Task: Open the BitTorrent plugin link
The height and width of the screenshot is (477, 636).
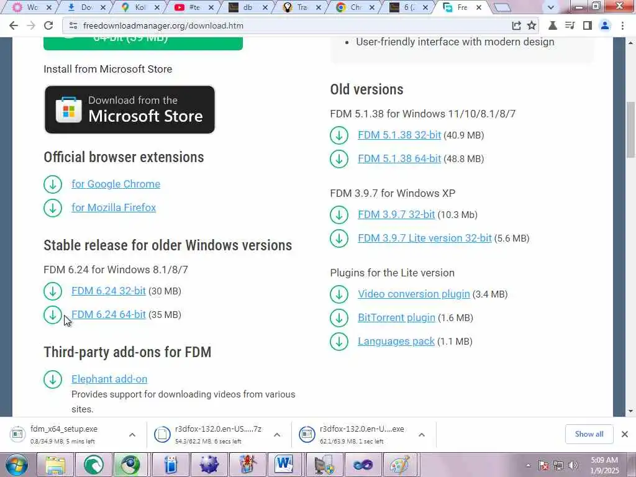Action: coord(396,317)
